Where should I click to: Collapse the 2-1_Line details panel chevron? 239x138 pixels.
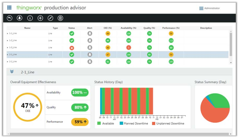click(x=12, y=72)
